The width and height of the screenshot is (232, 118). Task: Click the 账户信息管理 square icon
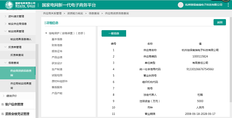[3, 104]
